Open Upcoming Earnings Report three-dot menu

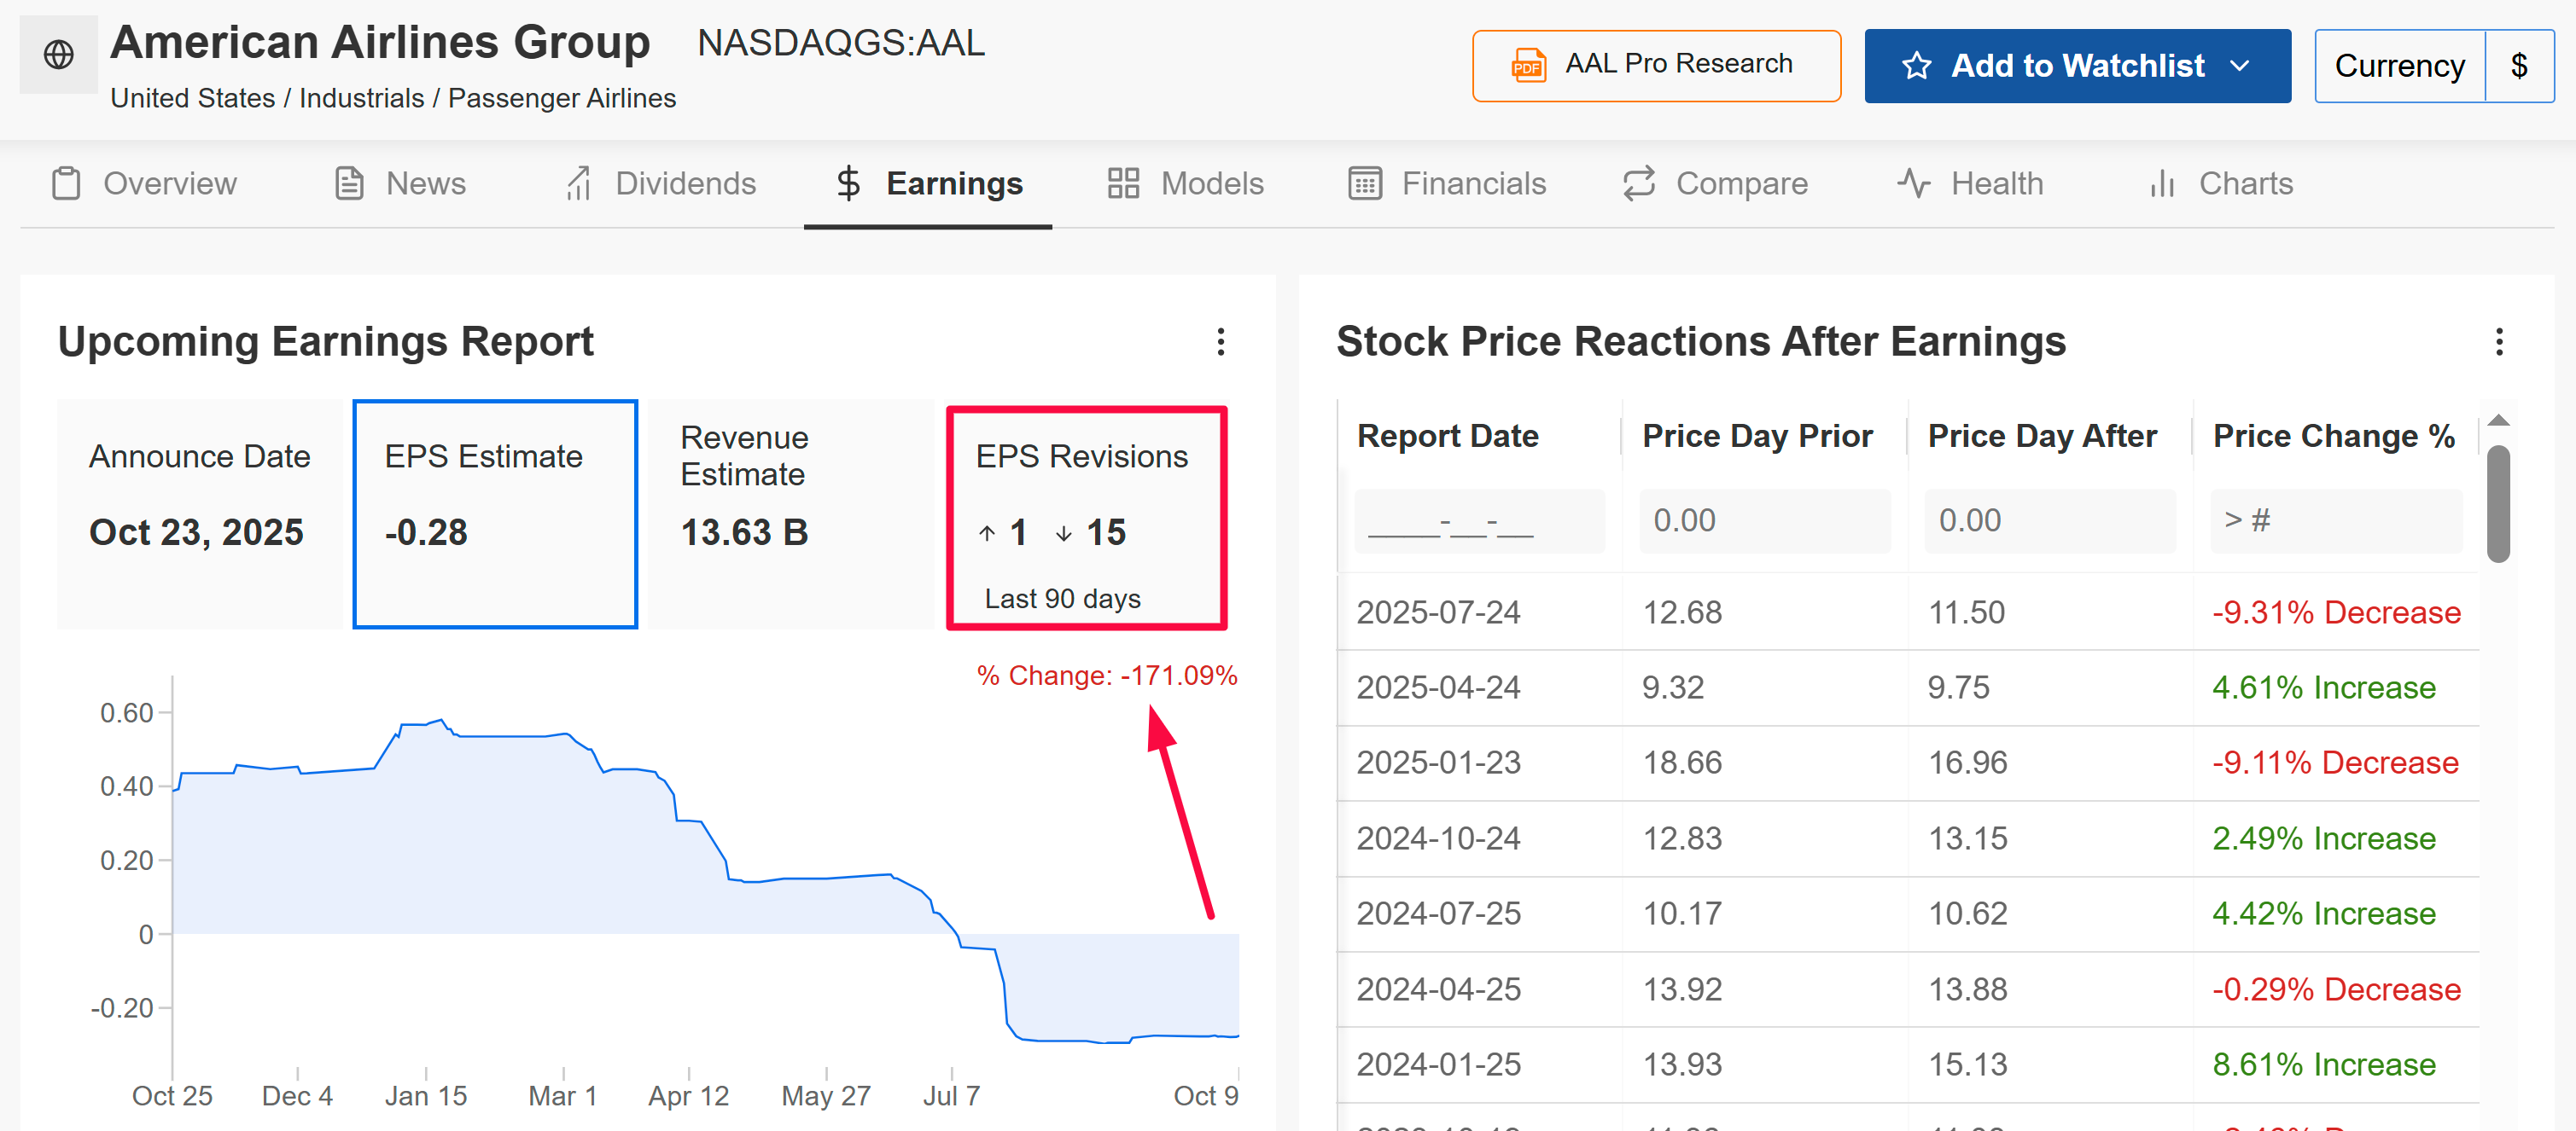click(1220, 342)
